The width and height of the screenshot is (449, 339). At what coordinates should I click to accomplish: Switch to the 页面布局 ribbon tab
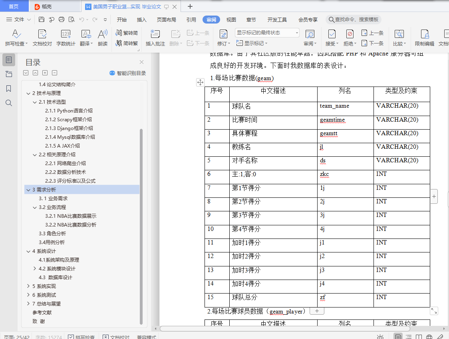[x=166, y=20]
